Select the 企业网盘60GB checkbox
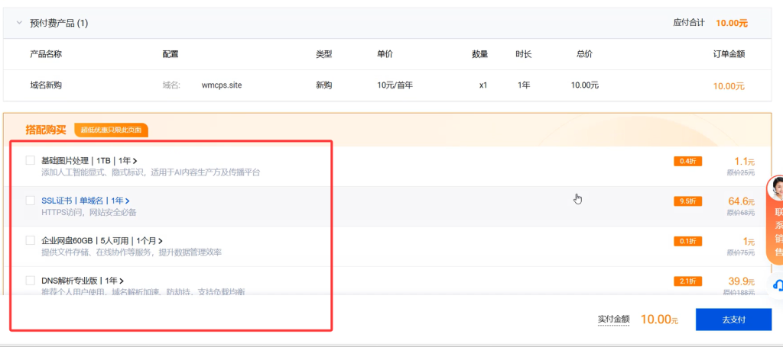Image resolution: width=783 pixels, height=347 pixels. 31,240
